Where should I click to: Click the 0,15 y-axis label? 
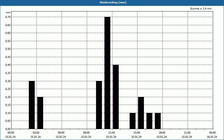coord(8,105)
